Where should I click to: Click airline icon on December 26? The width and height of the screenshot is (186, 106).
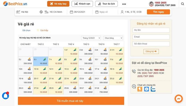[29, 88]
